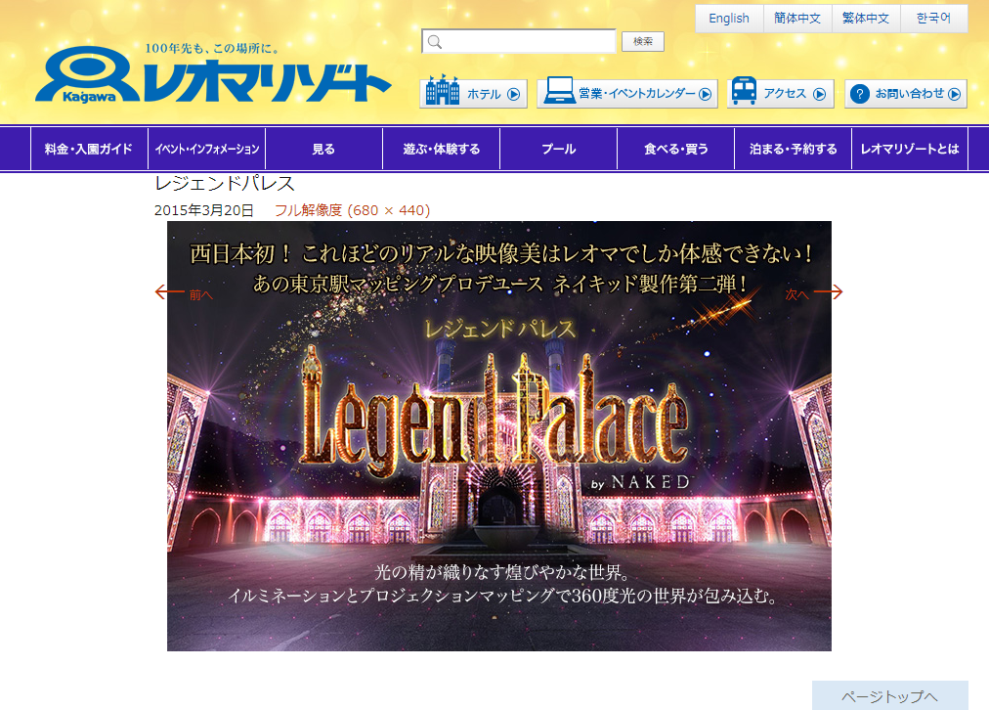Open the 料金・入園ガイド menu
Screen dimensions: 989x710
pyautogui.click(x=89, y=149)
